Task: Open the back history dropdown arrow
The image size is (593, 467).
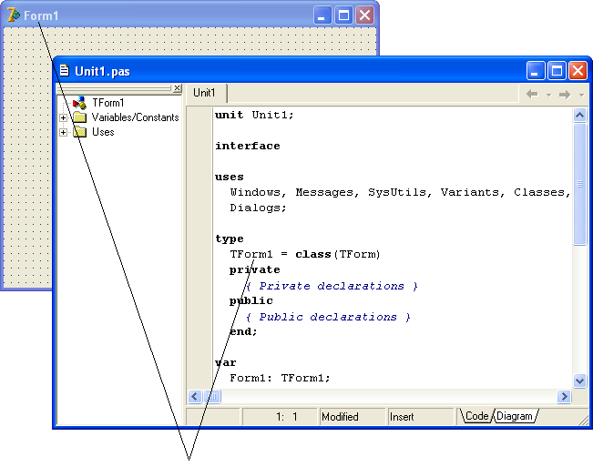Action: (548, 95)
